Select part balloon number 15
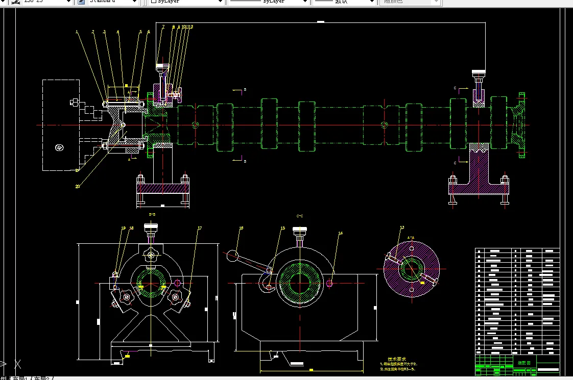573x380 pixels. click(x=282, y=228)
